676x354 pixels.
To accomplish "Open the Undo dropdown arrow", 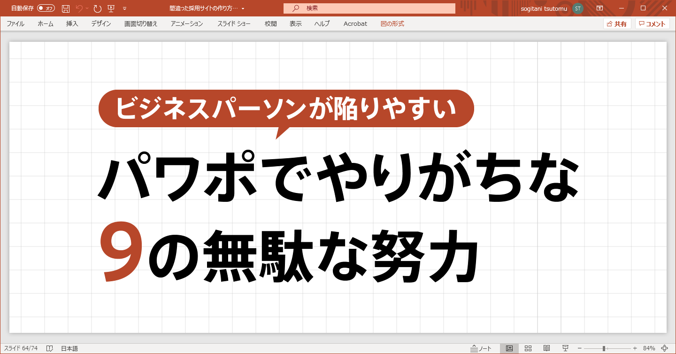I will [86, 9].
